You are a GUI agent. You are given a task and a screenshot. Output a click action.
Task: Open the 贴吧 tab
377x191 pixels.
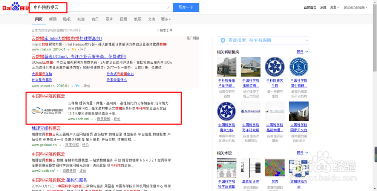(x=67, y=19)
